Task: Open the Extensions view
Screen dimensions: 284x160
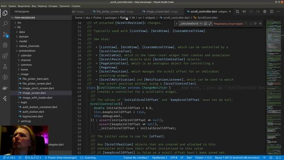Action: tap(5, 56)
